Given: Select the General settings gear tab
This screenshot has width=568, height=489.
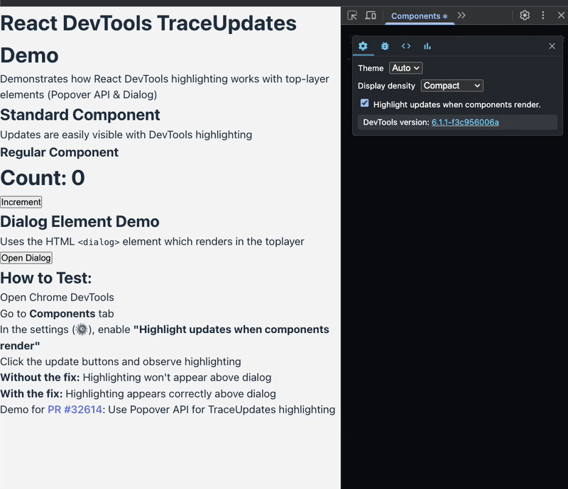Looking at the screenshot, I should point(363,46).
